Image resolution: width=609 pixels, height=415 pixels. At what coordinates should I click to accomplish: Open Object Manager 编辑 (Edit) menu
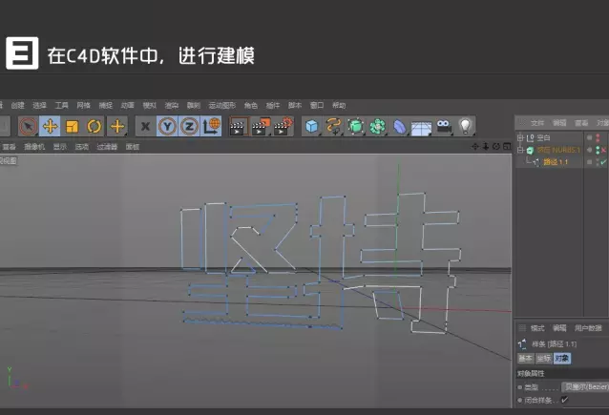559,123
